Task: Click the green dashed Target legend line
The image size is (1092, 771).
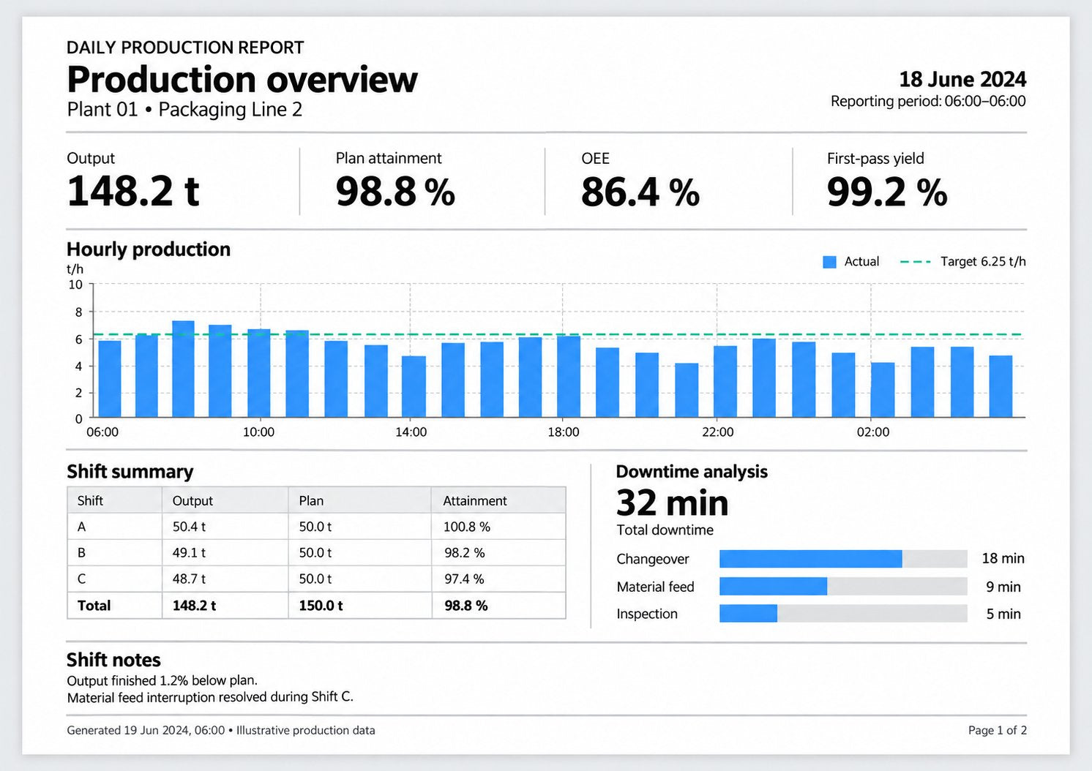Action: pyautogui.click(x=916, y=262)
